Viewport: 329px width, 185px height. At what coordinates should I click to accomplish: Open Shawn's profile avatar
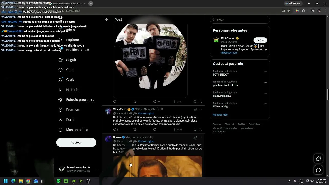click(108, 139)
